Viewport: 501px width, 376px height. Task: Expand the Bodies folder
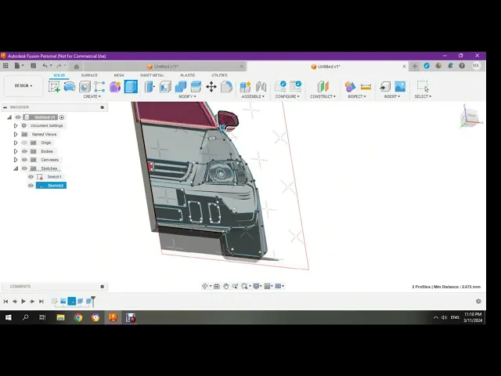(x=16, y=151)
